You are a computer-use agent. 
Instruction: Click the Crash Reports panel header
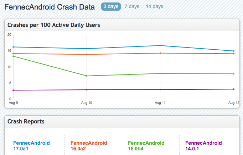(26, 121)
